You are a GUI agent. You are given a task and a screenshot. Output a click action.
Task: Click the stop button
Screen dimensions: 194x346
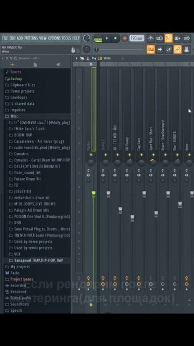click(115, 38)
